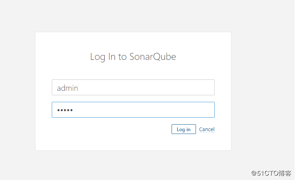Place cursor on the admin text
295x180 pixels.
tap(67, 88)
